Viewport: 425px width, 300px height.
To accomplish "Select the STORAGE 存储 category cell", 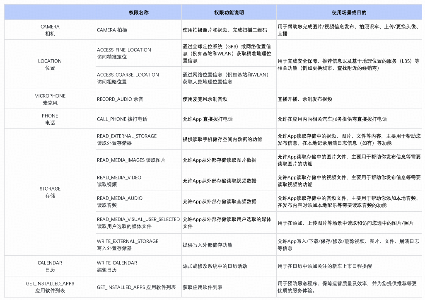I will point(50,192).
